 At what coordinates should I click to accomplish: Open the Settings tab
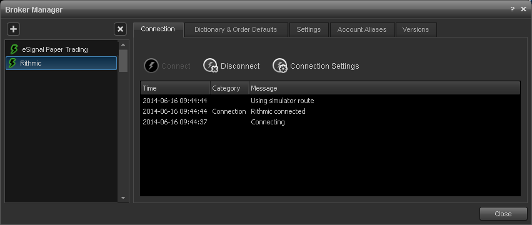click(309, 29)
